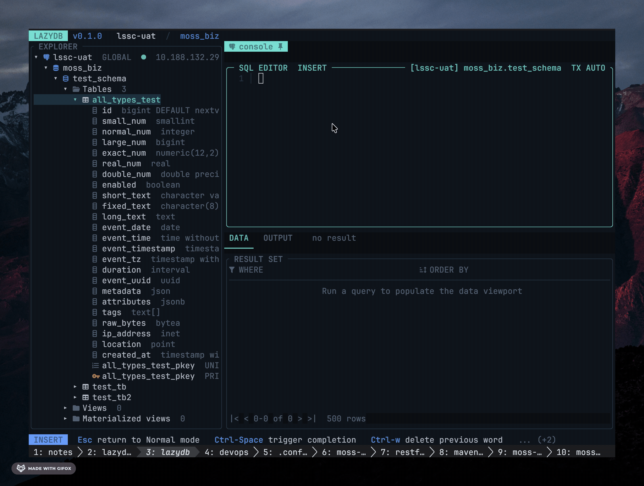Expand the test_tb2 table

click(75, 397)
